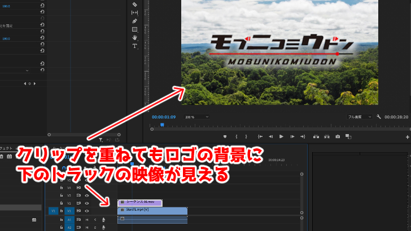Toggle V3 track output eye
This screenshot has width=411, height=231.
[x=87, y=196]
